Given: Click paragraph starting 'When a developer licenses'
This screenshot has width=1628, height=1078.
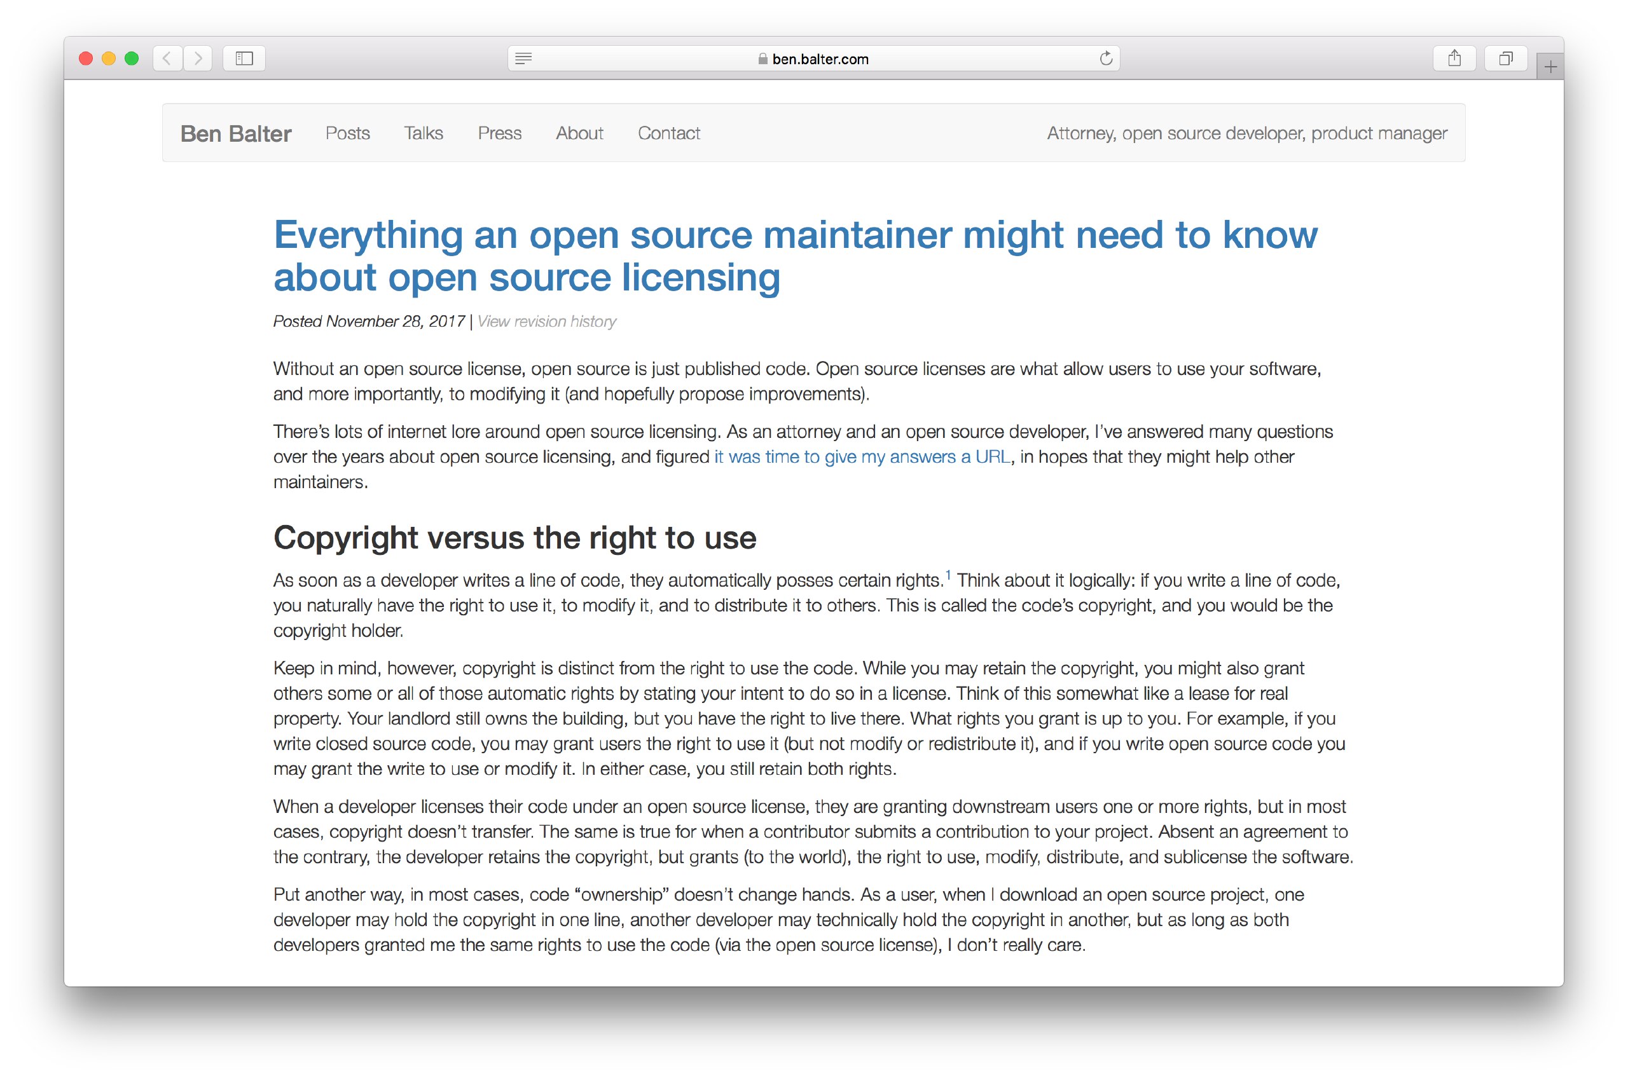Looking at the screenshot, I should click(813, 832).
